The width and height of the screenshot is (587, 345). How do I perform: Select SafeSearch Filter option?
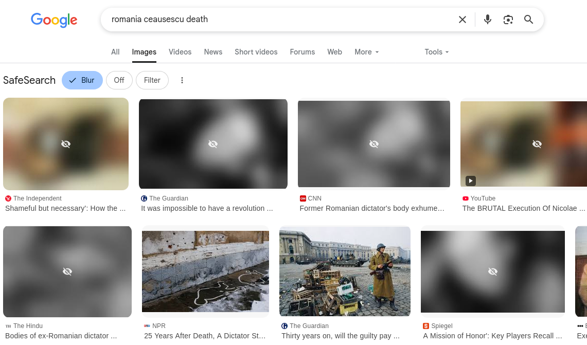click(x=152, y=80)
